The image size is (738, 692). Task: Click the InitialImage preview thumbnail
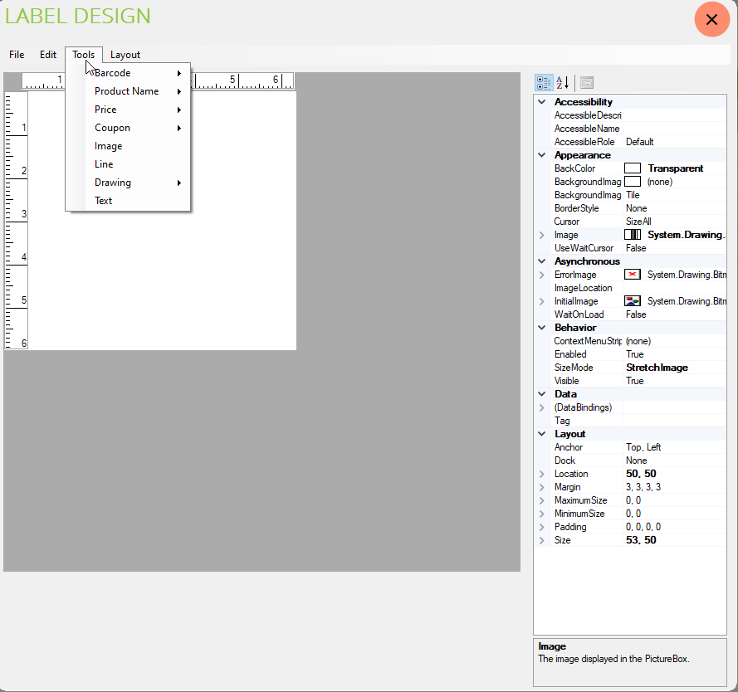[x=633, y=301]
